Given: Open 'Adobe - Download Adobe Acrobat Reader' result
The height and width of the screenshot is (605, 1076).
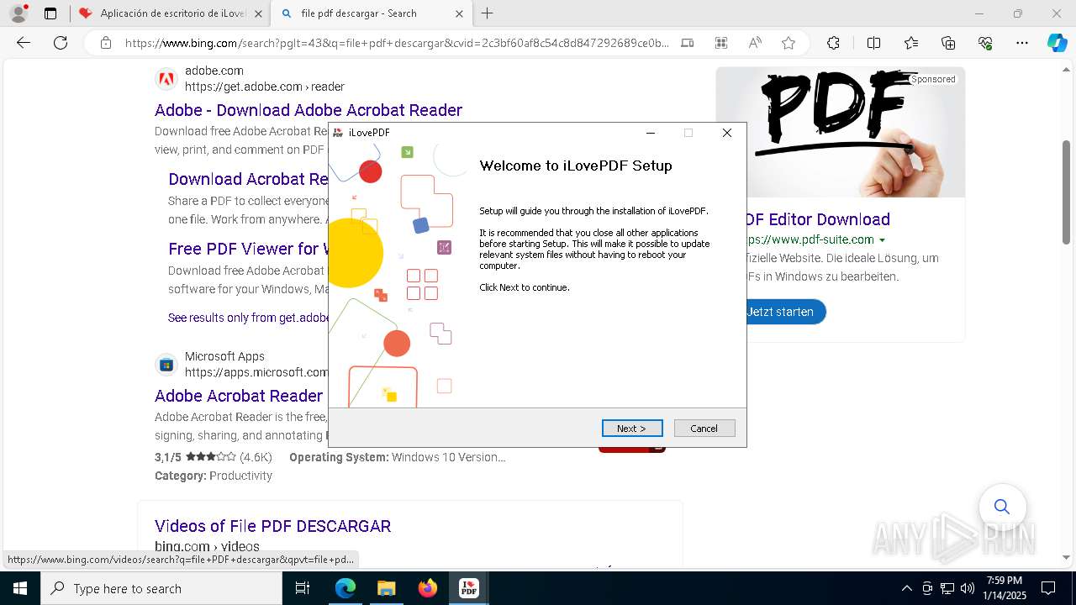Looking at the screenshot, I should pyautogui.click(x=309, y=110).
